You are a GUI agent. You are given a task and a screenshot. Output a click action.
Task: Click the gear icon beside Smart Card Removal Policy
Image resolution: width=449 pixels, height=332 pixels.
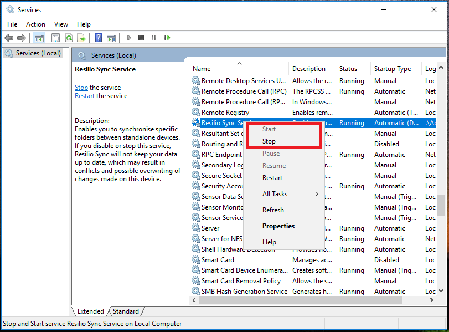tap(196, 280)
